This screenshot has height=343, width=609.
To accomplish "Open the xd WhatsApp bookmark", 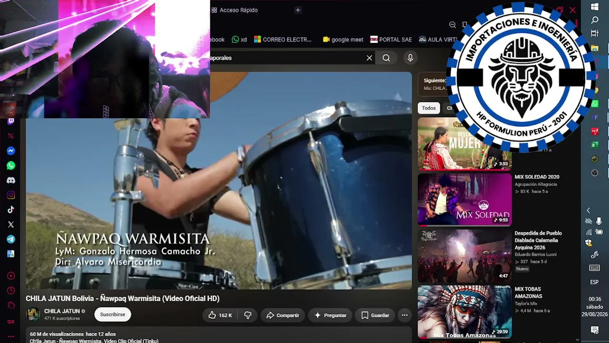I will 239,40.
